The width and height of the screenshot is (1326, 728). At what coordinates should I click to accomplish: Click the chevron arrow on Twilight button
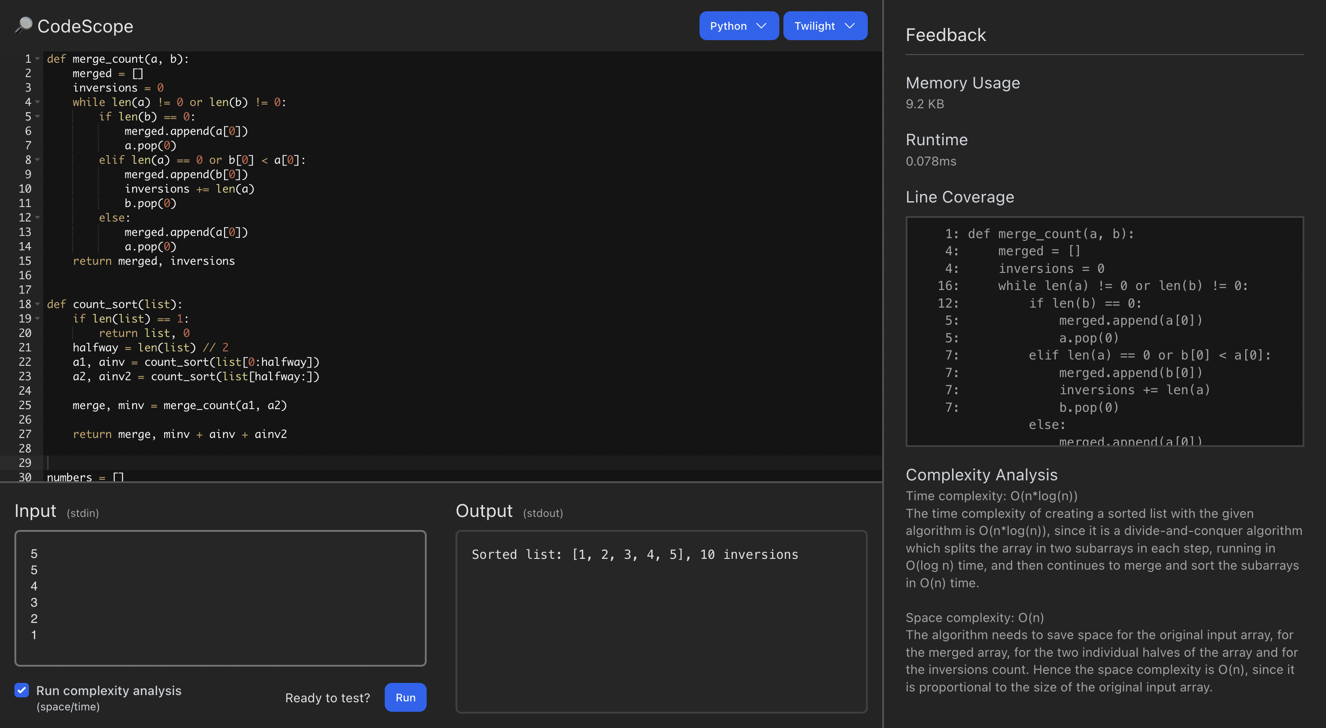(x=850, y=26)
